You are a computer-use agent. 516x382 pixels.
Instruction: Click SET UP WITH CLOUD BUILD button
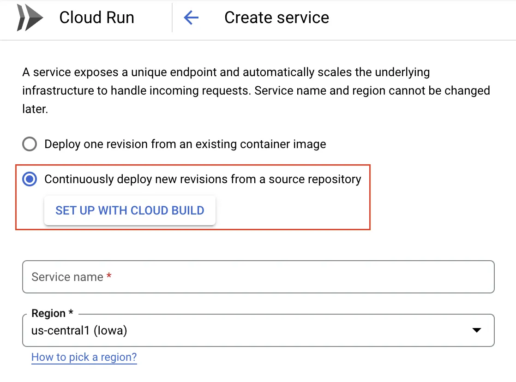(130, 211)
